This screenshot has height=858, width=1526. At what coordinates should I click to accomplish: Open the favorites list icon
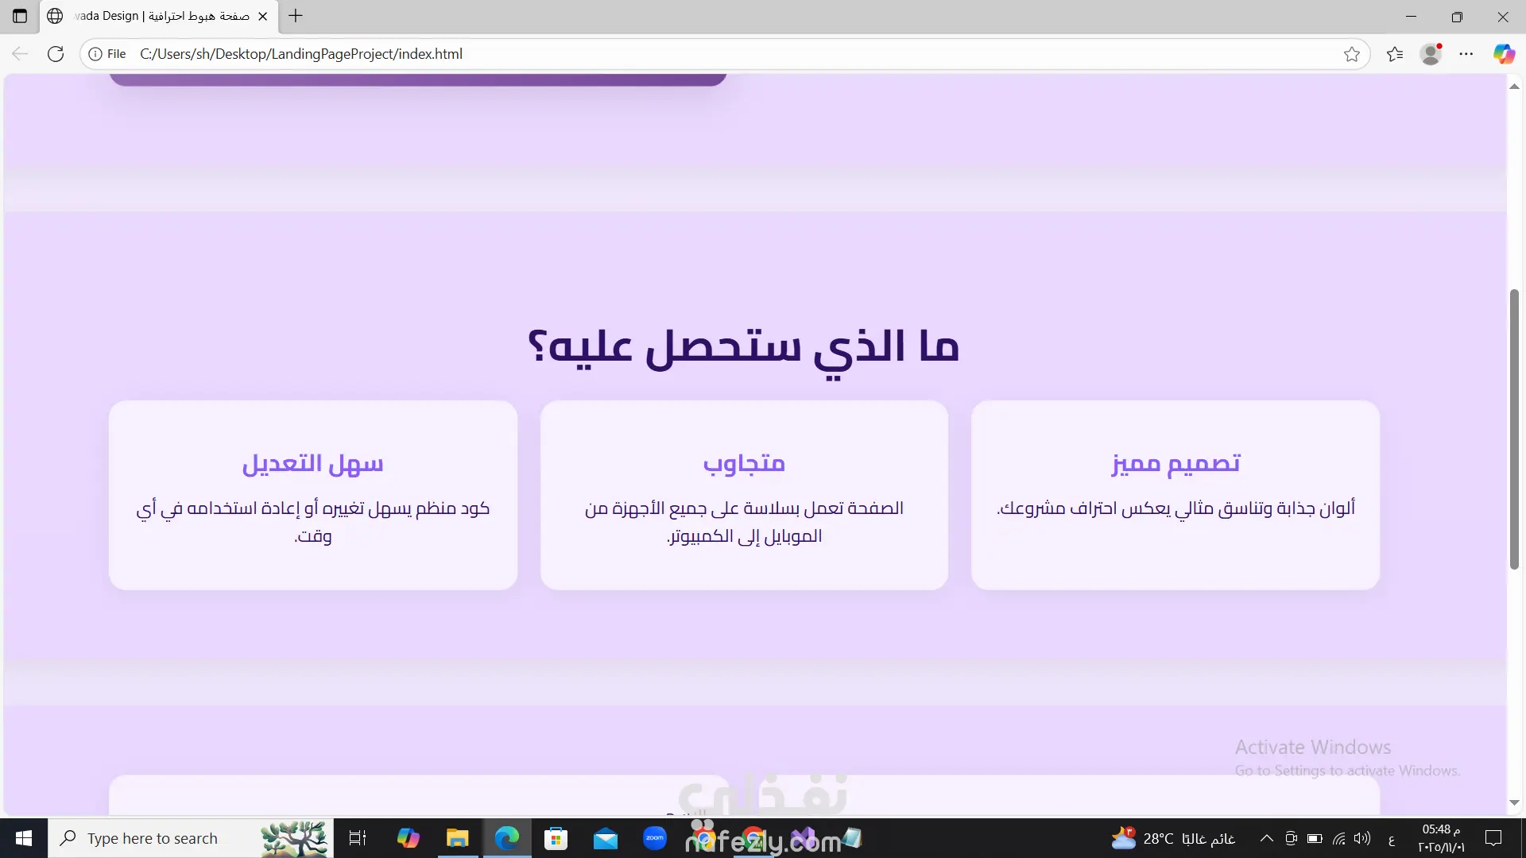1395,54
